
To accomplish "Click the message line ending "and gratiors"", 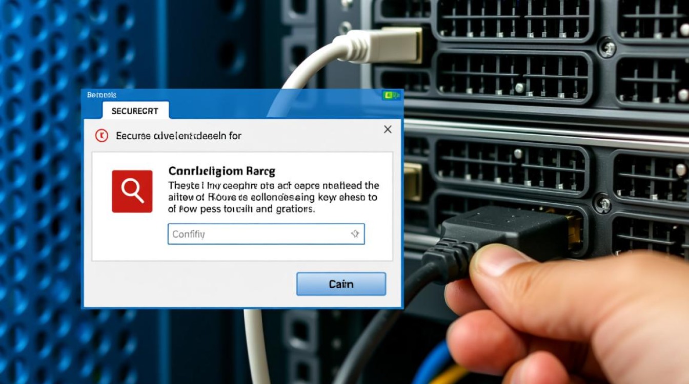I will tap(241, 209).
